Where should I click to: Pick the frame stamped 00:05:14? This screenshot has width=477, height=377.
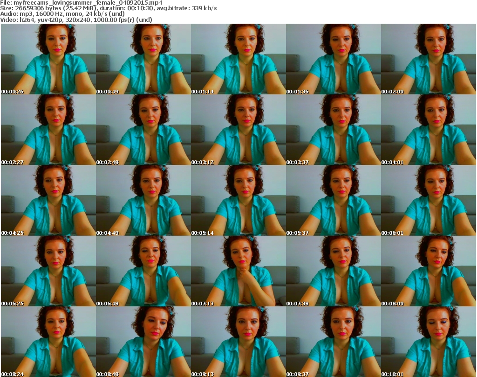coord(238,200)
